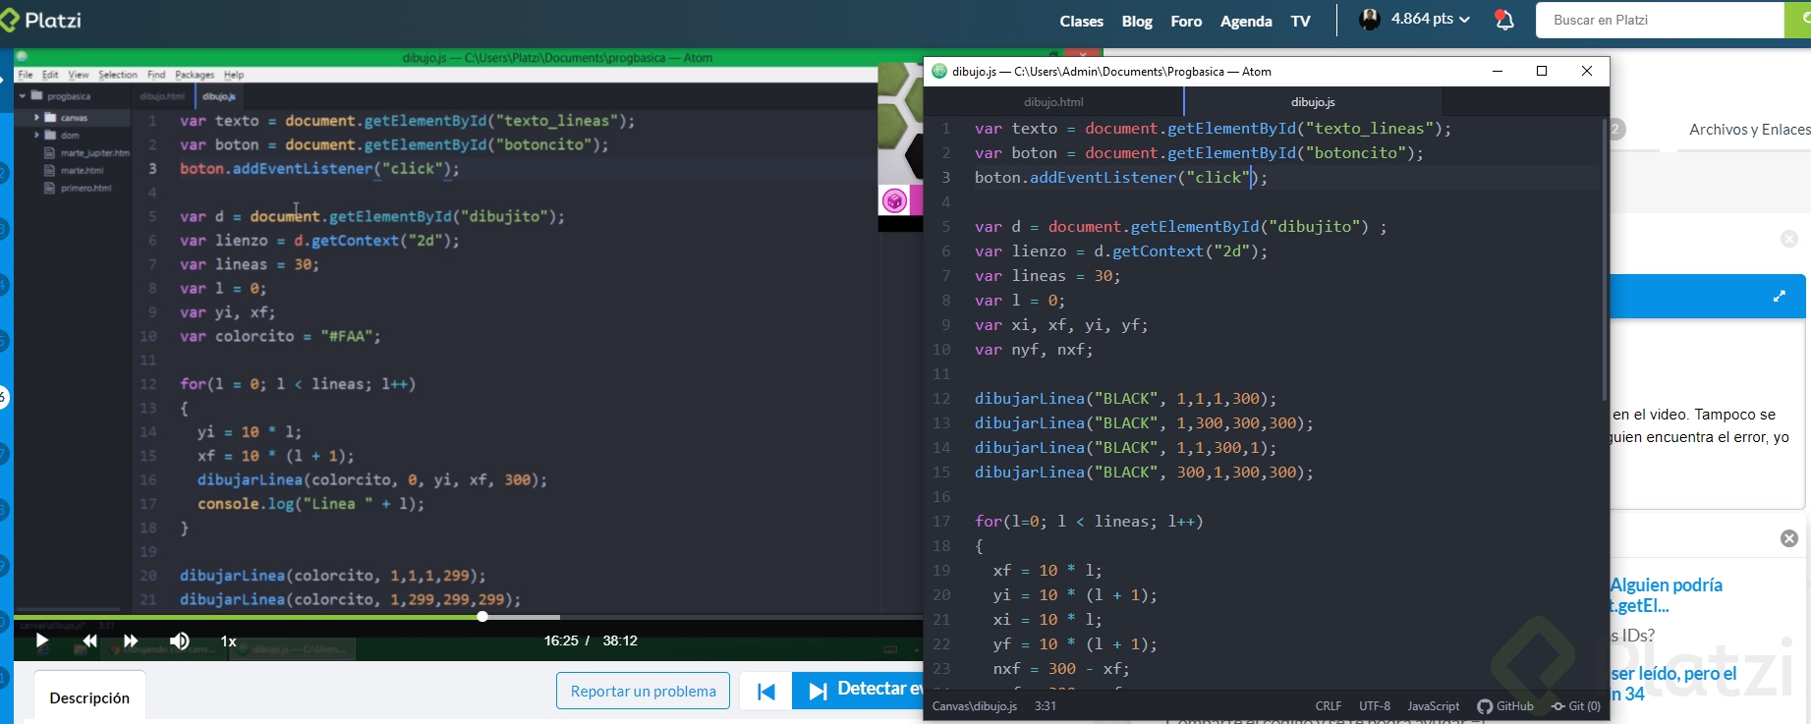Click the Atom editor vertical scrollbar
1811x724 pixels.
pos(1605,260)
